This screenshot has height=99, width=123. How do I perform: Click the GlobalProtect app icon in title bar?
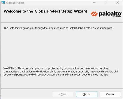pyautogui.click(x=3, y=3)
